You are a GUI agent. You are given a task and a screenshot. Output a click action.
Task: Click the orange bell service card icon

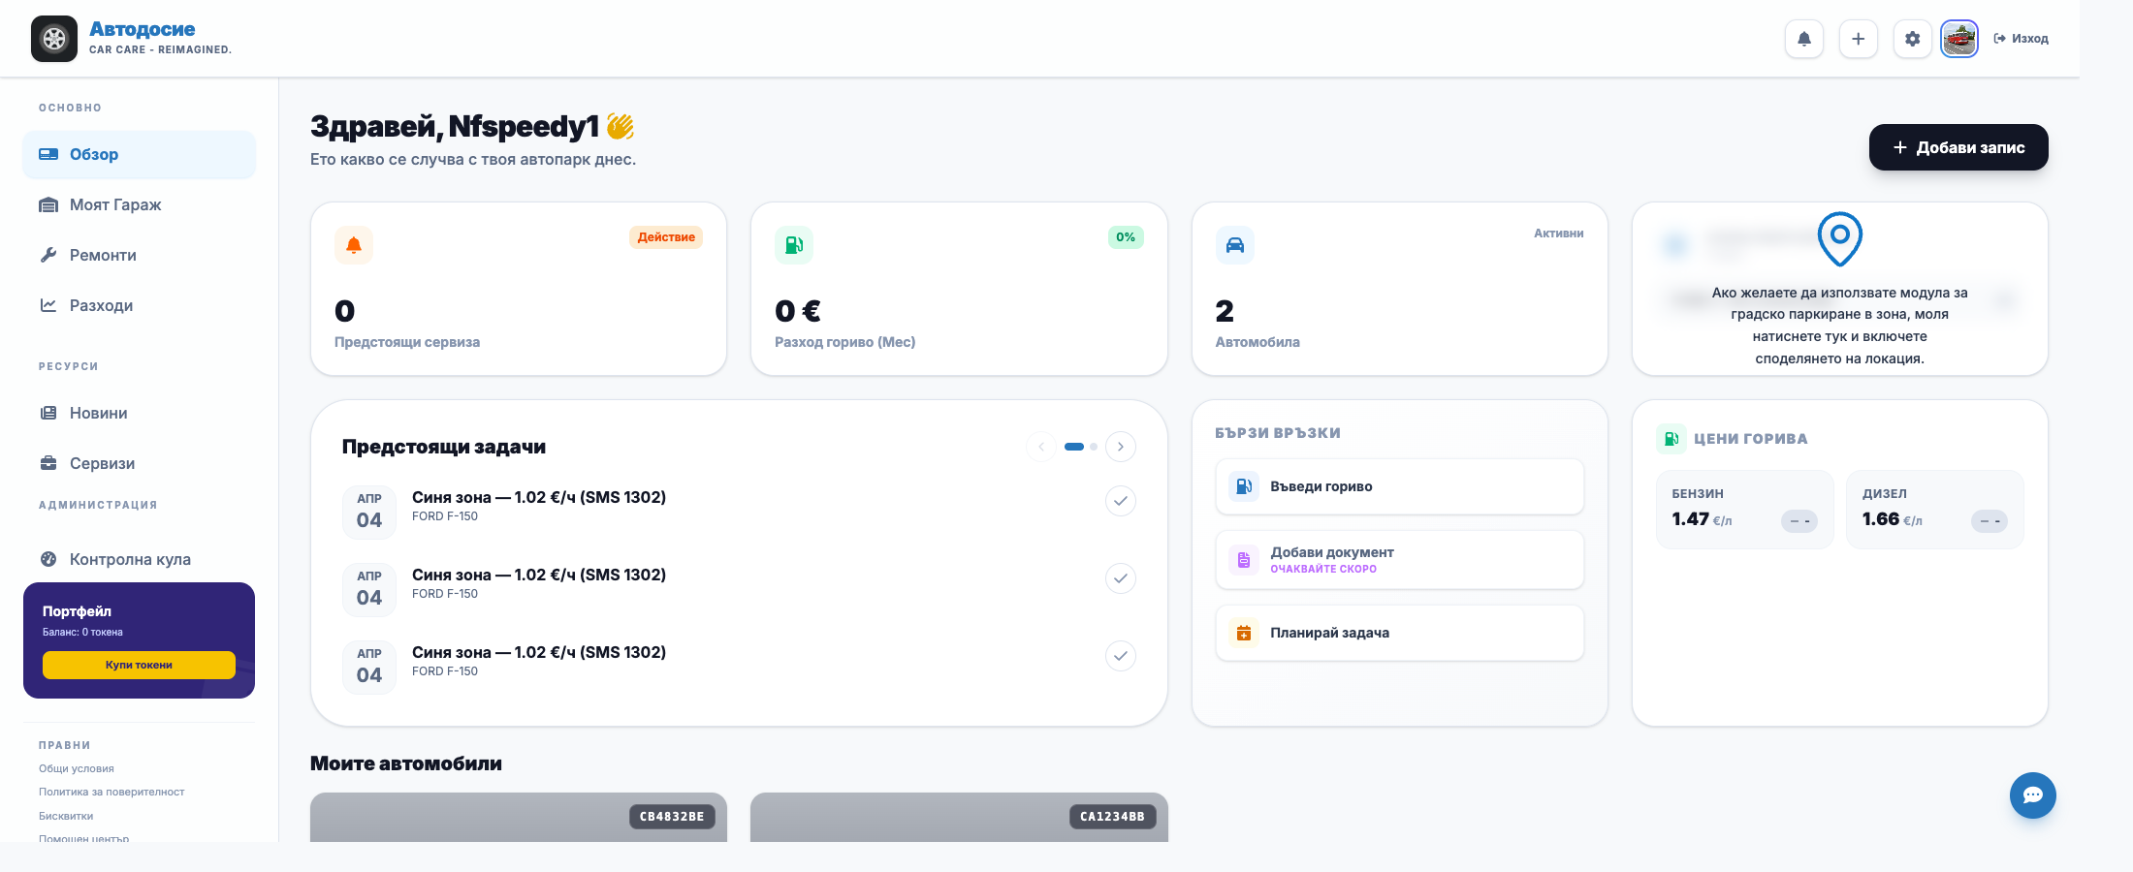(x=354, y=245)
